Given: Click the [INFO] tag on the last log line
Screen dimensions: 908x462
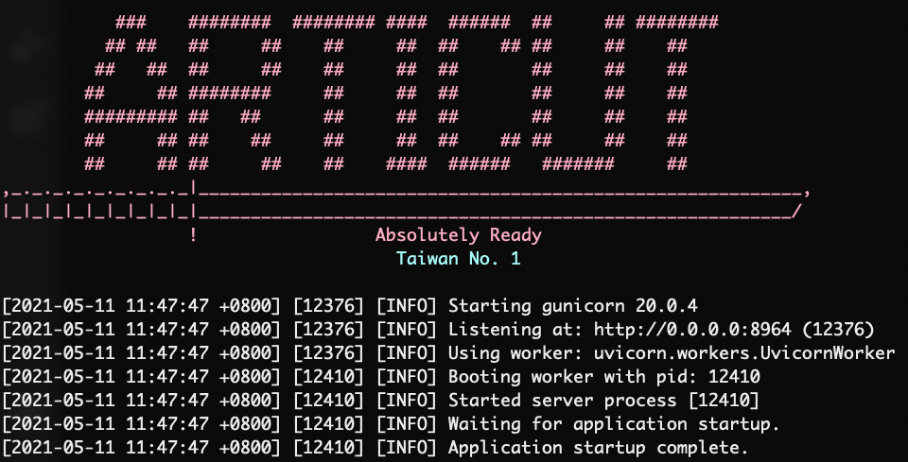Looking at the screenshot, I should point(407,446).
